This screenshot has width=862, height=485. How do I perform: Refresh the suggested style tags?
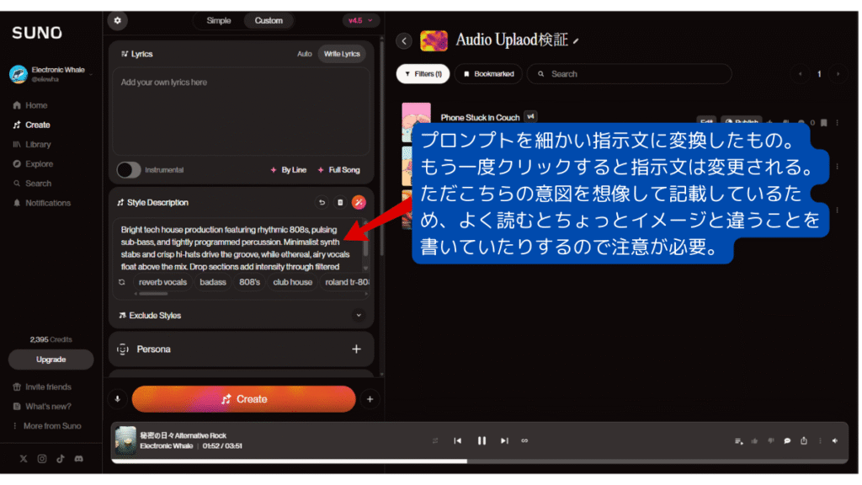coord(121,282)
